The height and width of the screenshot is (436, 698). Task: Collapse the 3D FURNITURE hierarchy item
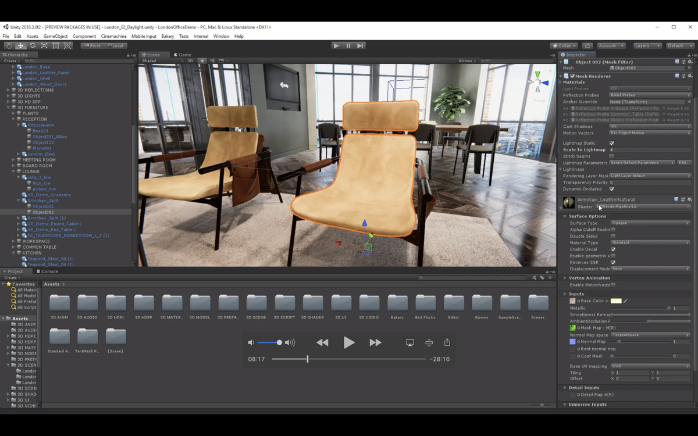point(9,108)
